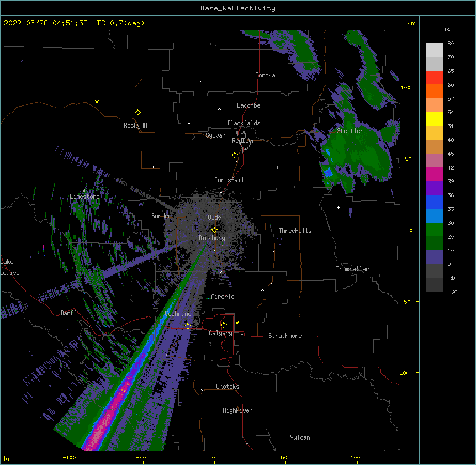Select the slate 10-0 dBZ color swatch

tap(434, 257)
